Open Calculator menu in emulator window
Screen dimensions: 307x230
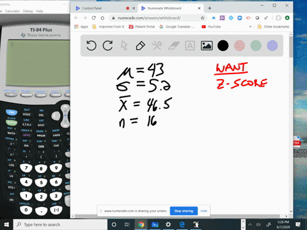click(x=12, y=11)
